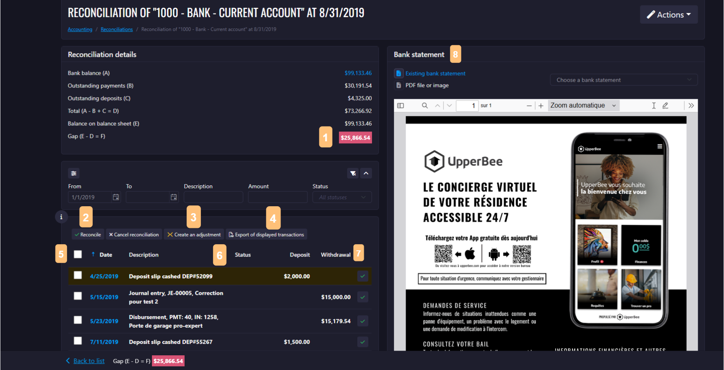Viewport: 724px width, 370px height.
Task: Click the PDF page number field
Action: pyautogui.click(x=467, y=106)
